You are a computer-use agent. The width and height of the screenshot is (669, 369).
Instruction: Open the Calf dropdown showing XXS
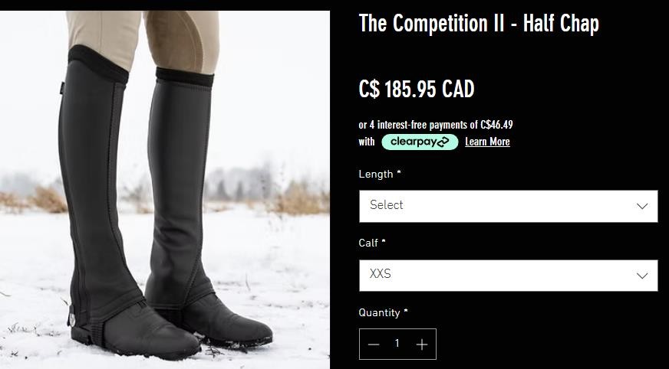[508, 276]
